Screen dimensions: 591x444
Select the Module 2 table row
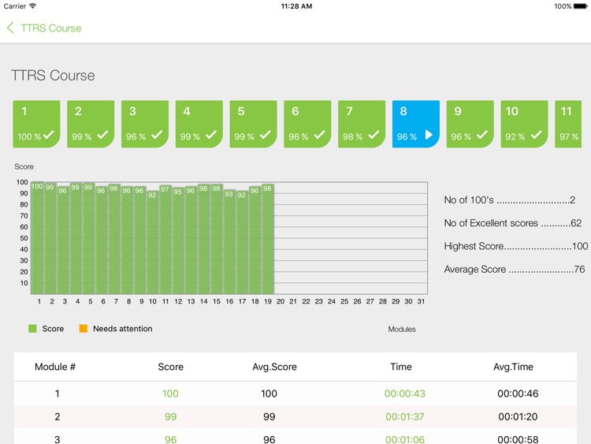point(295,416)
